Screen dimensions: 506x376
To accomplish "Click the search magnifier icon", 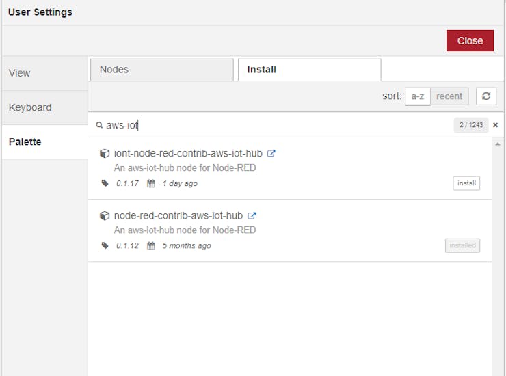I will pyautogui.click(x=99, y=125).
